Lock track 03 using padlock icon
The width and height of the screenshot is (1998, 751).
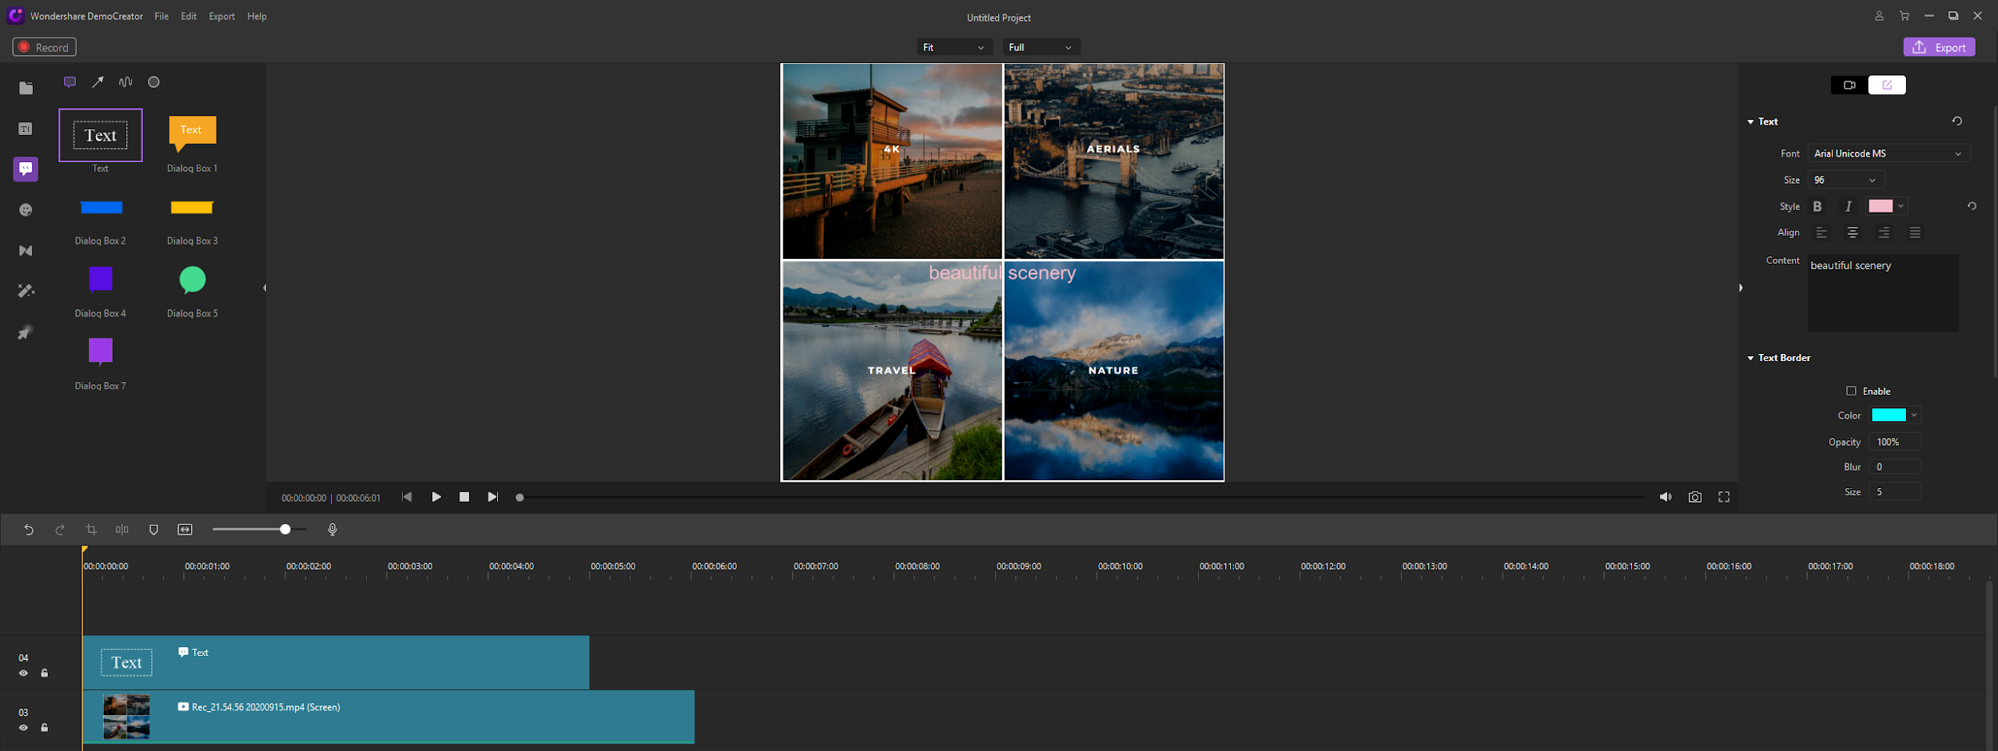45,728
